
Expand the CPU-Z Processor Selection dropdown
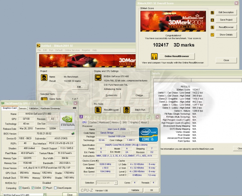coord(116,183)
